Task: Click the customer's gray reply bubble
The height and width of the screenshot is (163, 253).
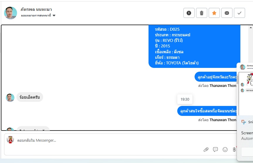Action: pyautogui.click(x=30, y=97)
